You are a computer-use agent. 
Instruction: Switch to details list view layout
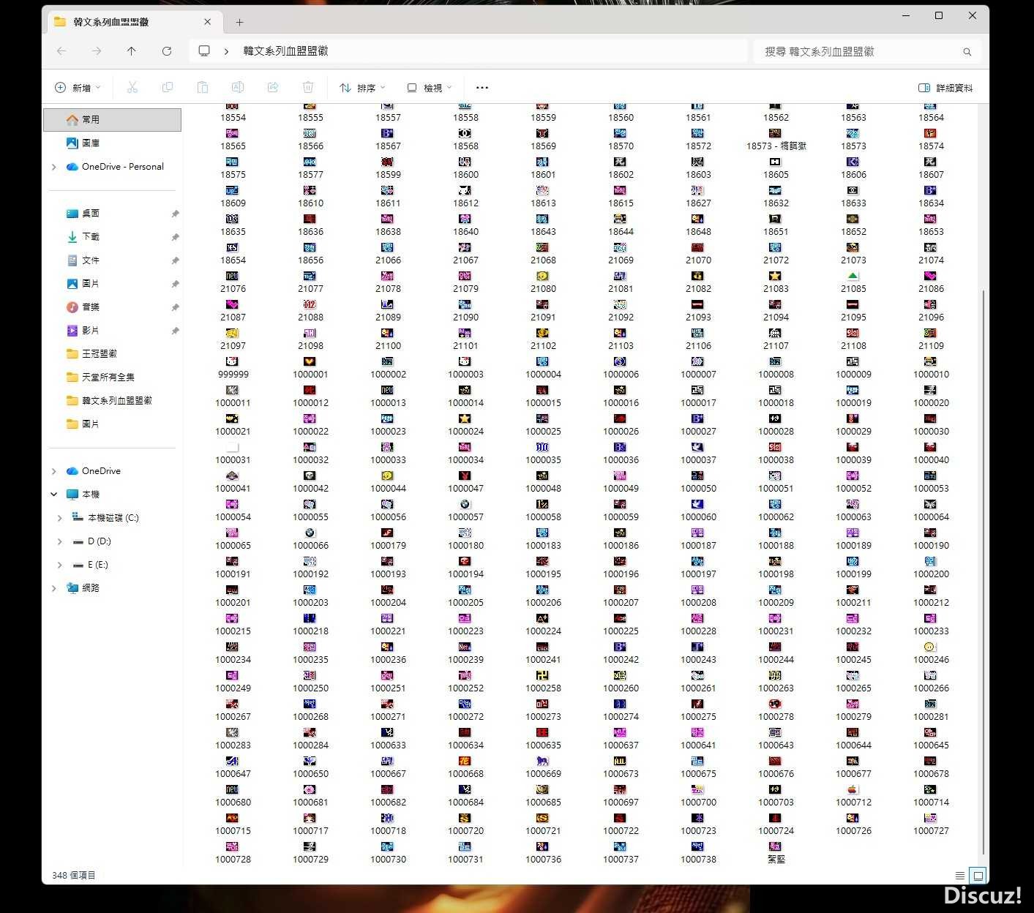pyautogui.click(x=959, y=875)
